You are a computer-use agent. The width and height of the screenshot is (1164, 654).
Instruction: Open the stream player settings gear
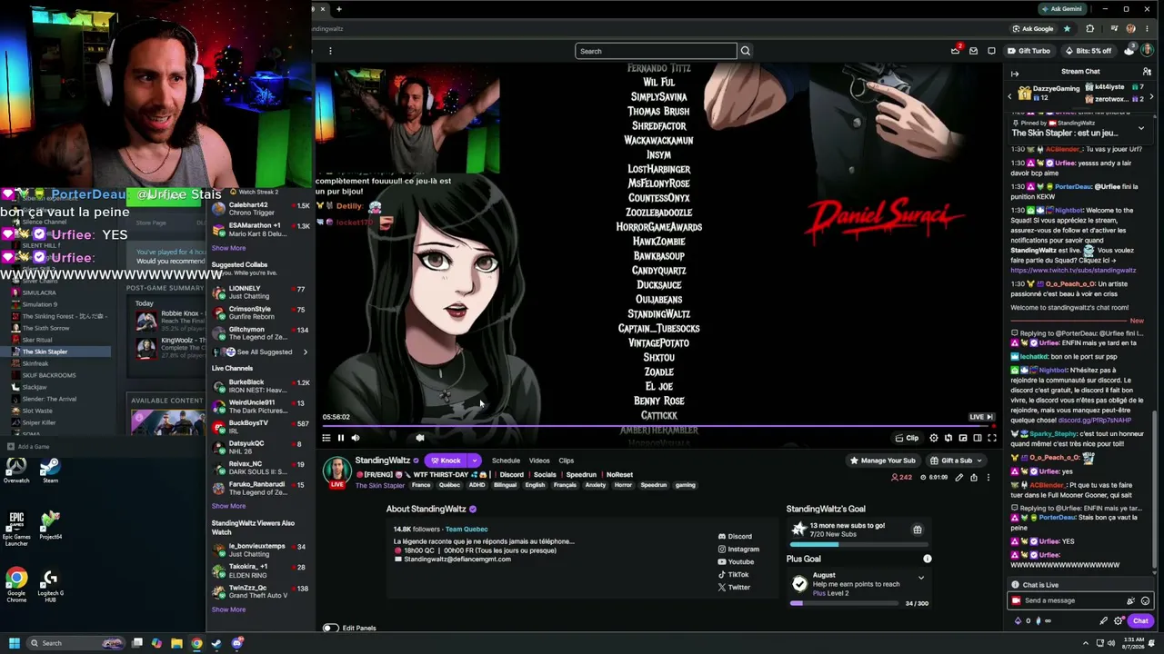coord(933,438)
